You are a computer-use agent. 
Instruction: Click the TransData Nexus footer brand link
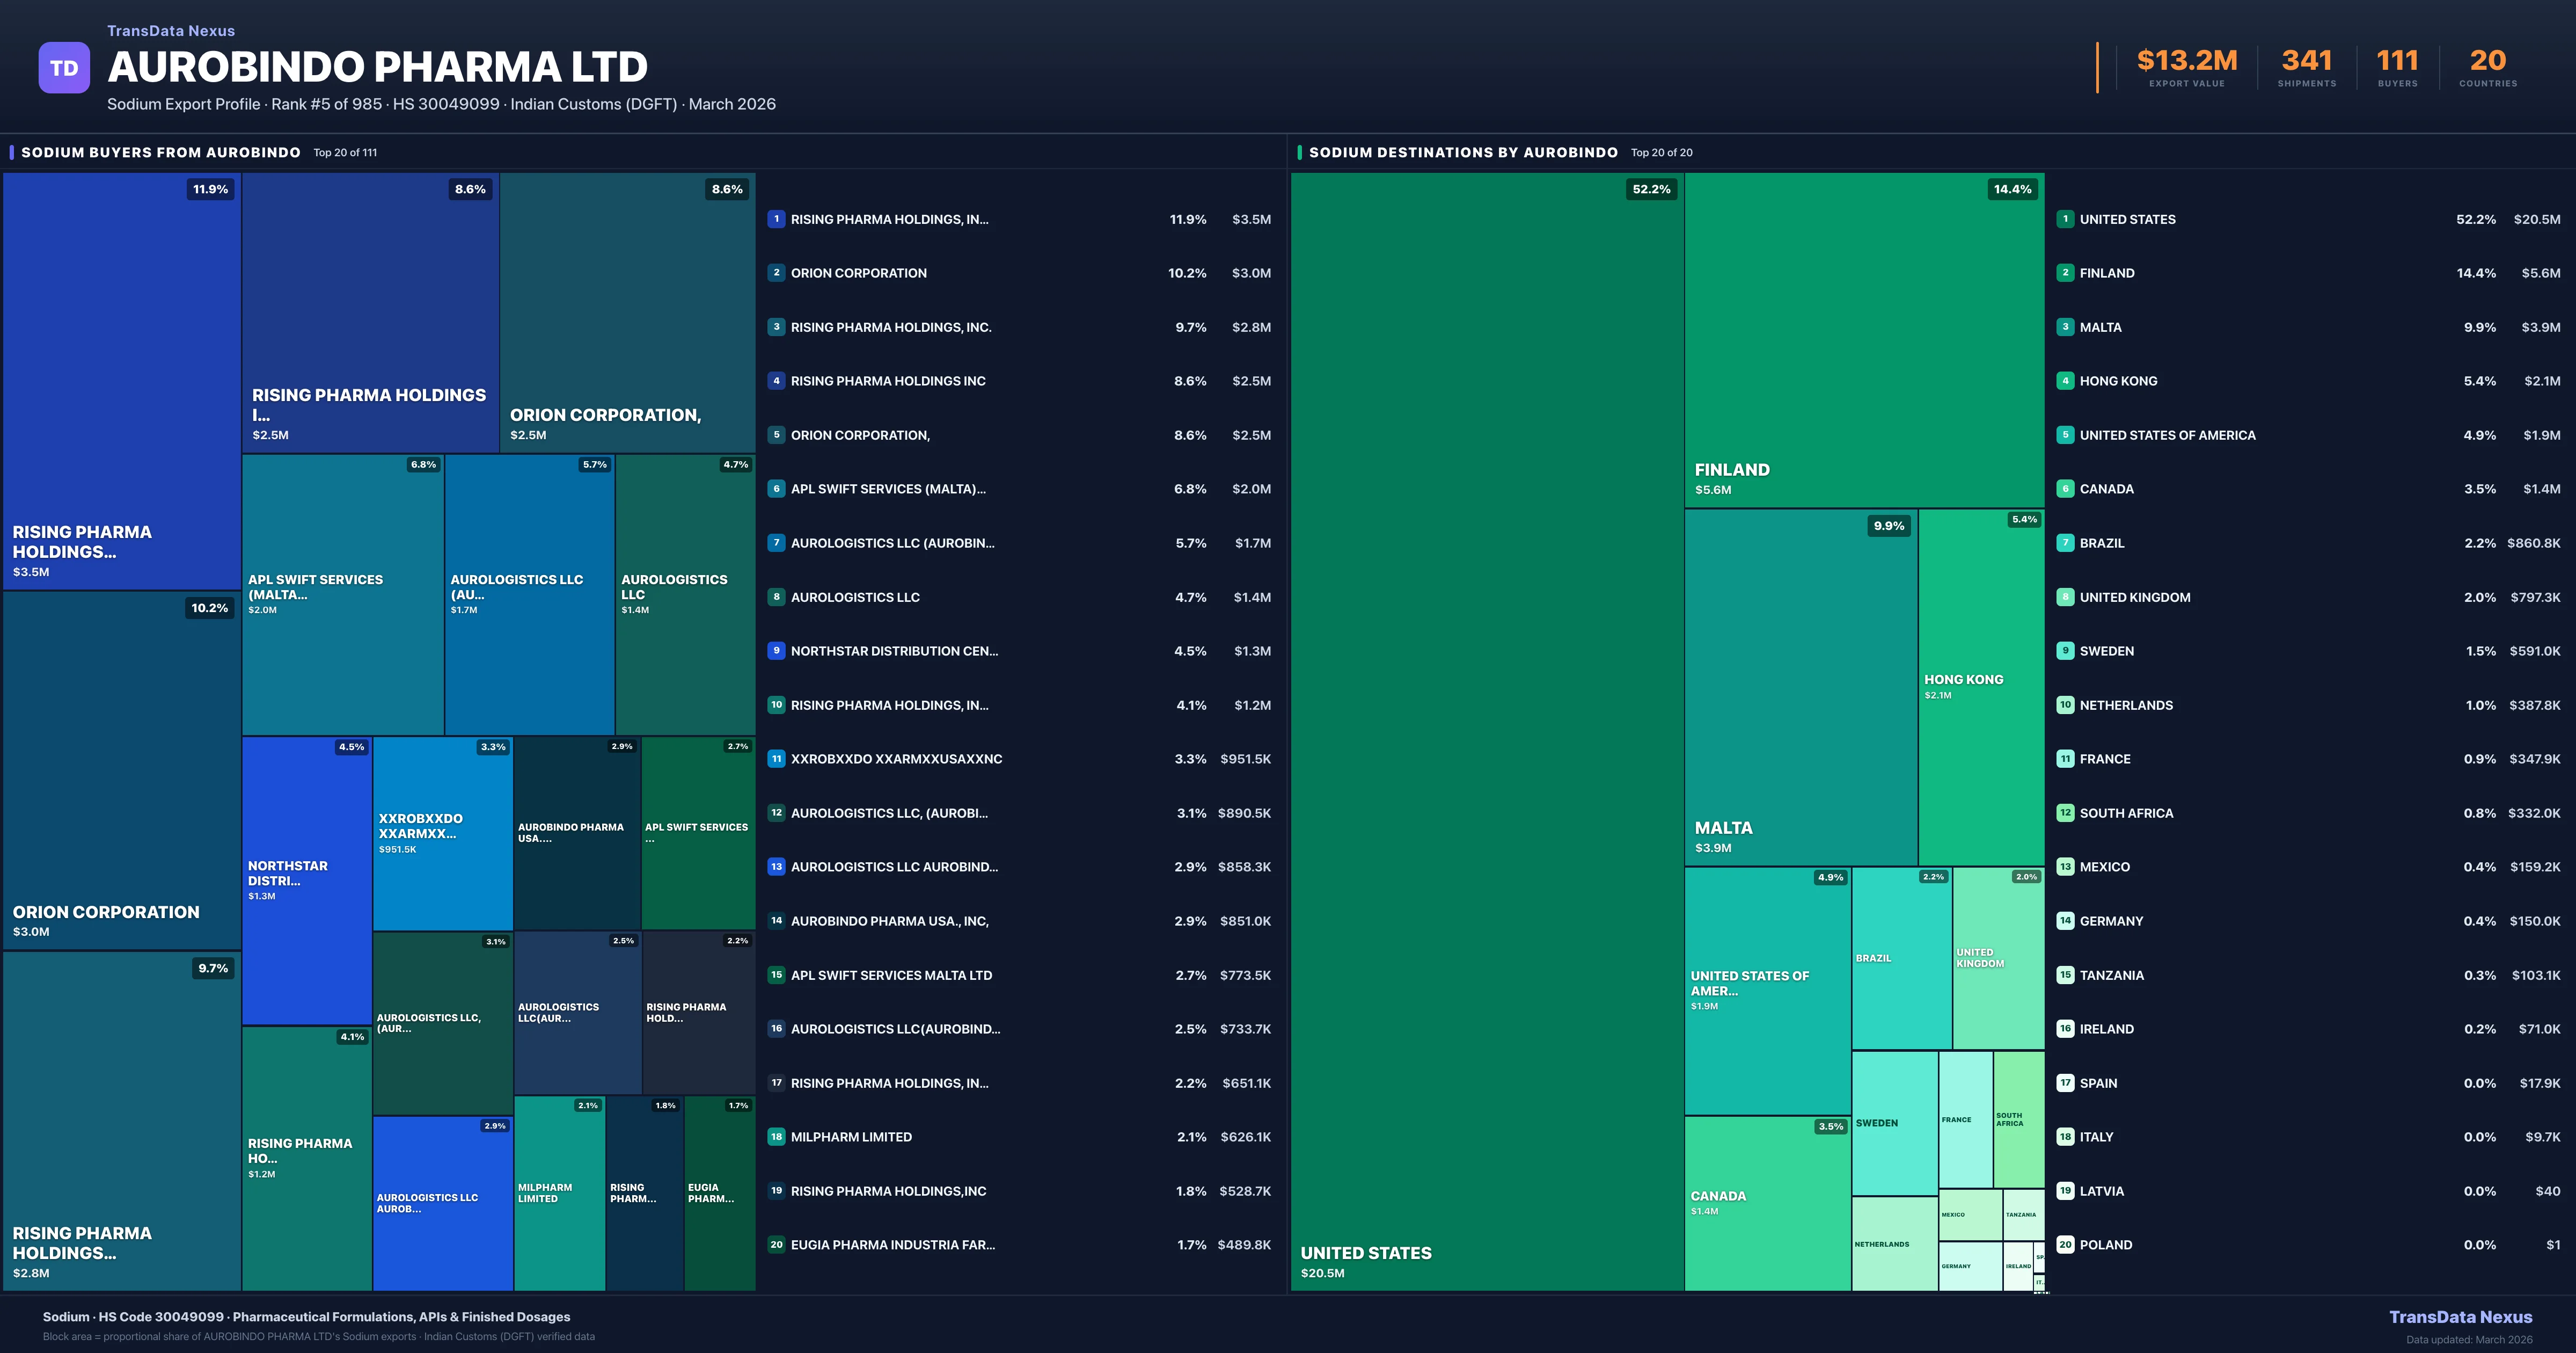(2460, 1317)
